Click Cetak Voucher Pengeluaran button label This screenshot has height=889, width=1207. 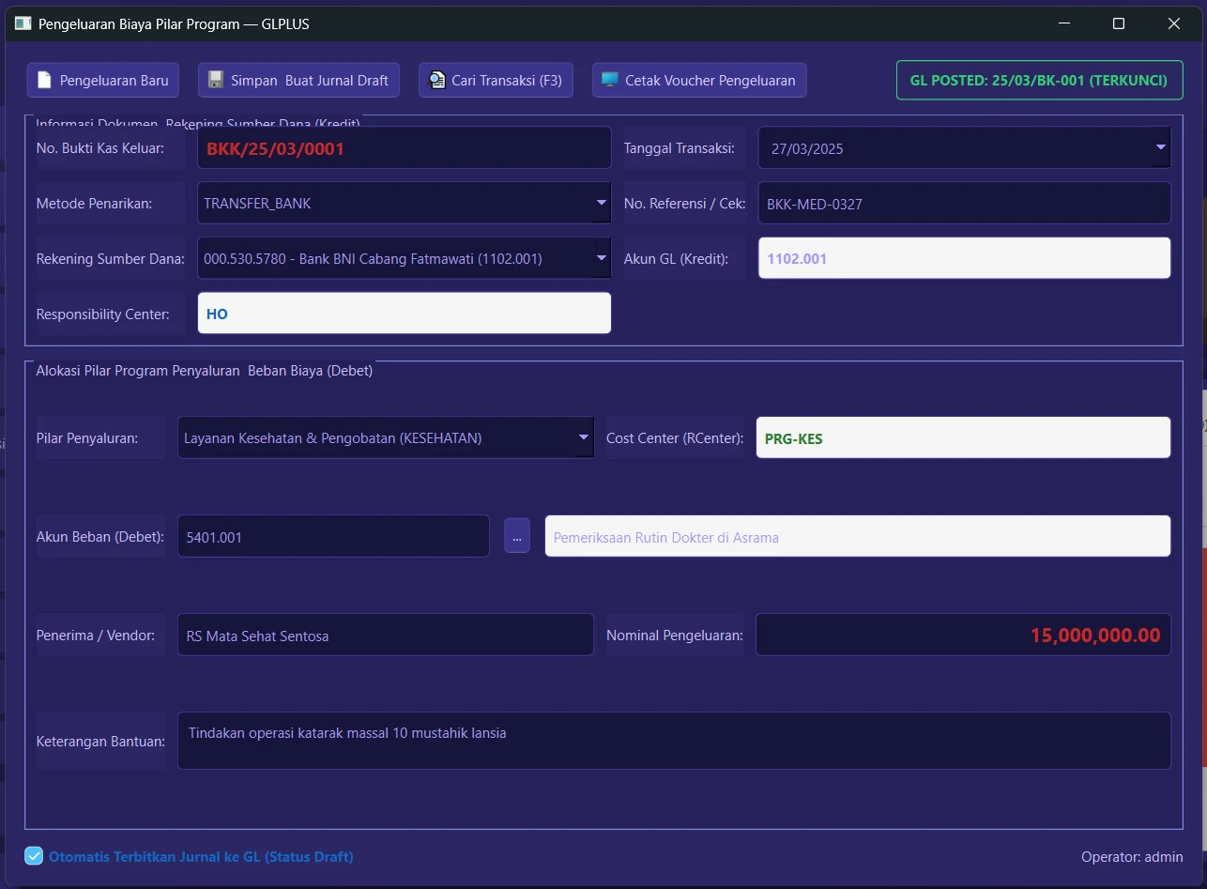point(710,81)
